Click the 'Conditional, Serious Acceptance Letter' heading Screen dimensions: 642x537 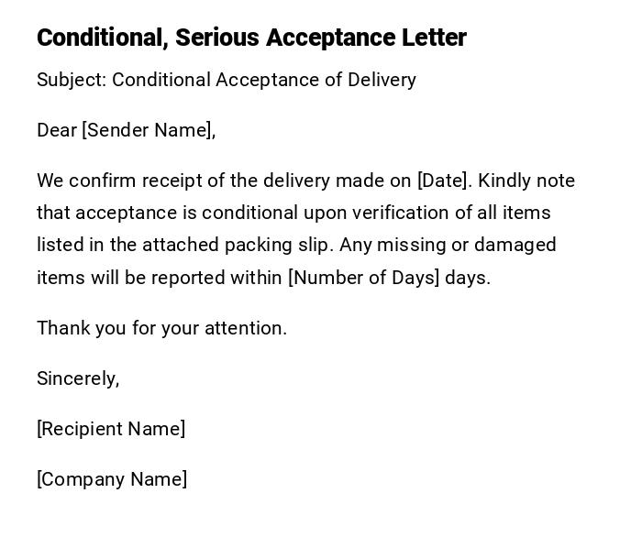[251, 38]
